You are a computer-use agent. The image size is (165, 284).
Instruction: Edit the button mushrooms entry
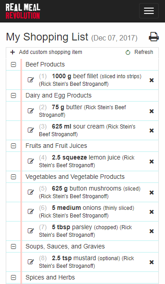[x=31, y=192]
